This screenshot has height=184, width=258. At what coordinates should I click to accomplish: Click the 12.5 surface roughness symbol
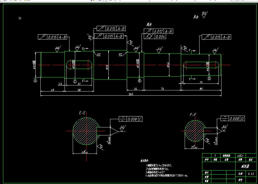204,15
